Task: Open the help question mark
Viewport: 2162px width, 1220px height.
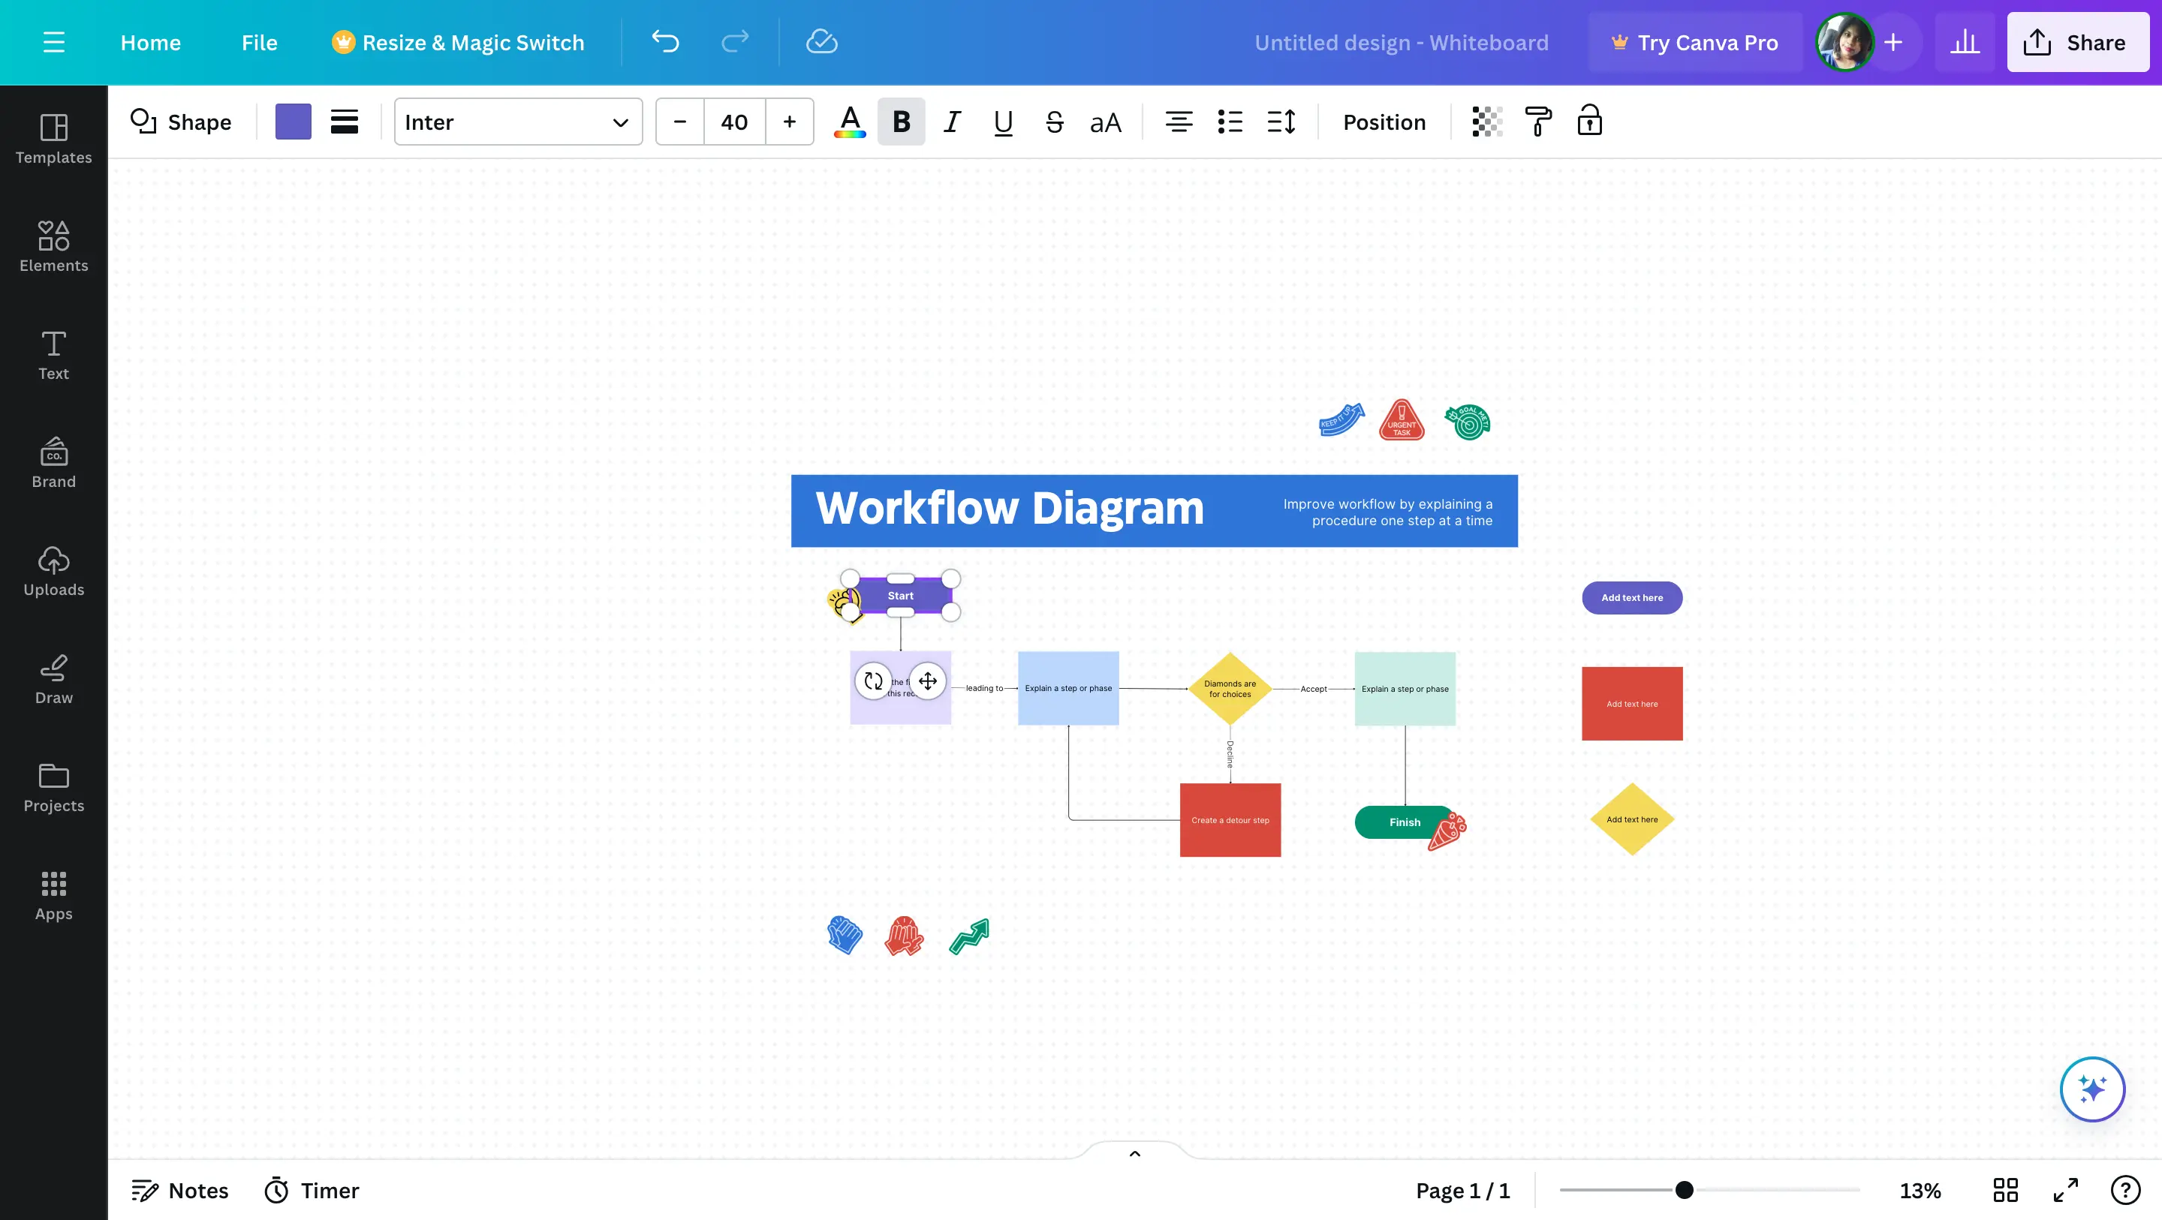Action: coord(2125,1190)
